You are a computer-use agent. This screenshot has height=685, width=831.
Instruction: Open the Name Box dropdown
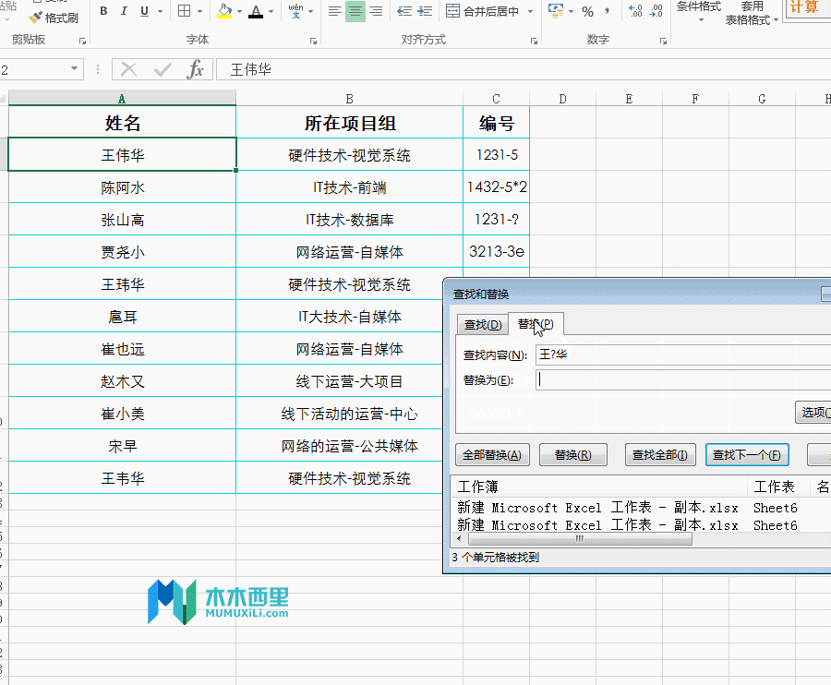(x=74, y=69)
